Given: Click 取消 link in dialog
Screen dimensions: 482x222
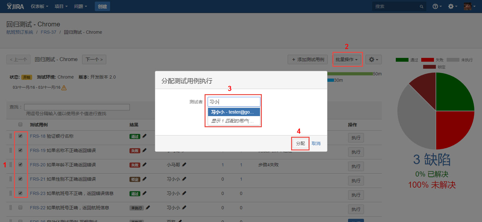Looking at the screenshot, I should click(316, 143).
